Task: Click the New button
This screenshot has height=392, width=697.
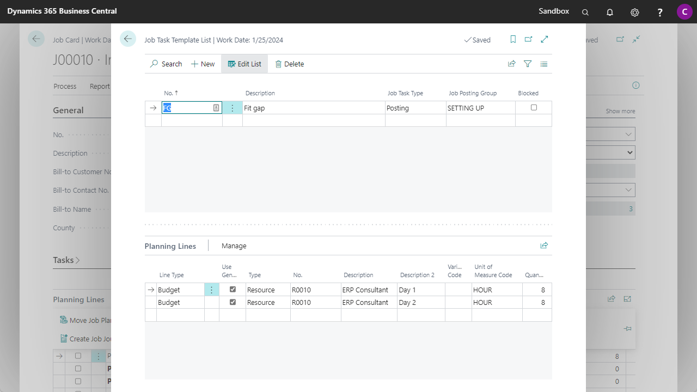Action: 203,64
